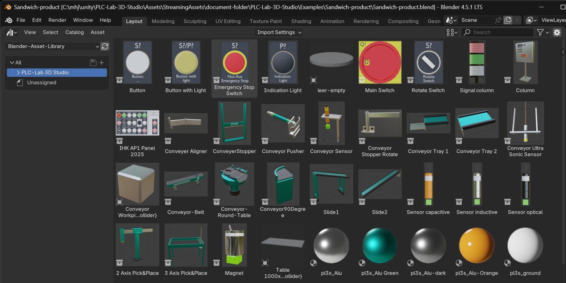This screenshot has height=283, width=566.
Task: Add a new catalog with plus icon
Action: tap(101, 62)
